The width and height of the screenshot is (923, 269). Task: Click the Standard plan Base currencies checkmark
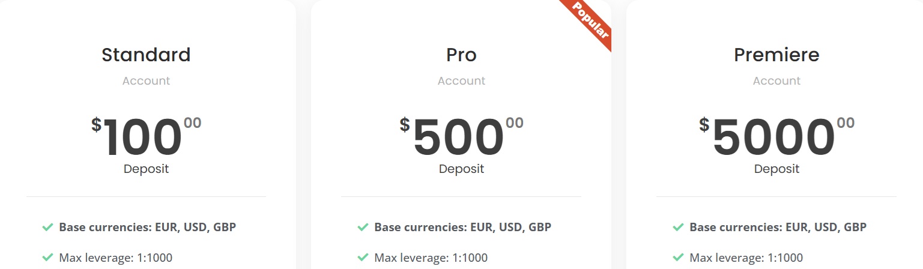[x=48, y=228]
